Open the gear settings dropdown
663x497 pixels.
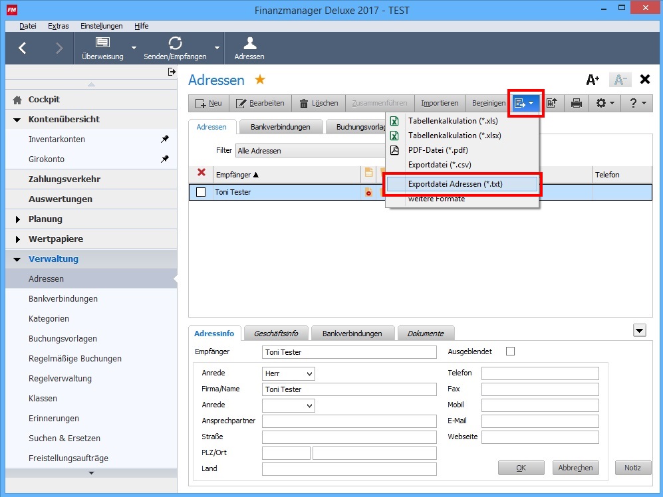(x=605, y=103)
